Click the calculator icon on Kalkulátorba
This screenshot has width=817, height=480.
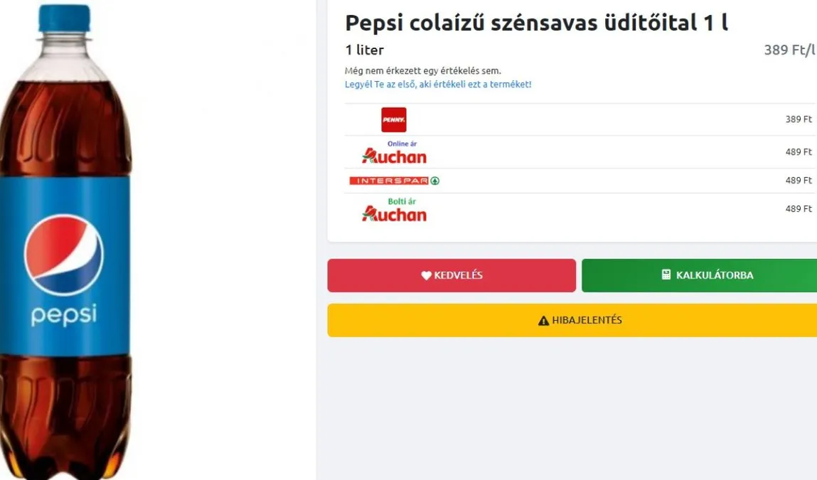point(666,274)
